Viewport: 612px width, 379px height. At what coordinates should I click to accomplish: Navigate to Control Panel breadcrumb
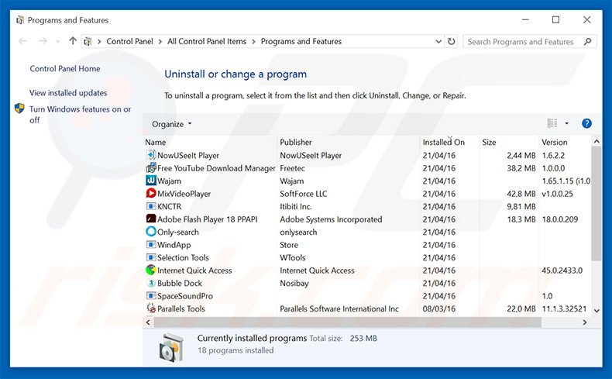click(x=129, y=41)
